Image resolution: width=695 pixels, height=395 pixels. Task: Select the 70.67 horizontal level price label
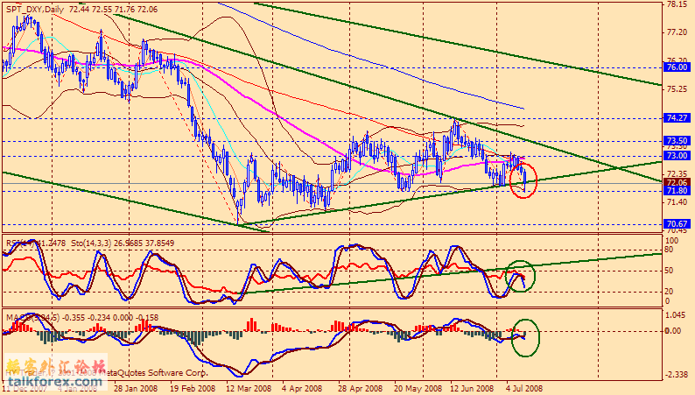(x=677, y=224)
